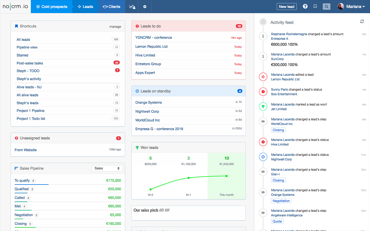Open the Sales pipeline dropdown
This screenshot has width=370, height=231.
pos(107,168)
